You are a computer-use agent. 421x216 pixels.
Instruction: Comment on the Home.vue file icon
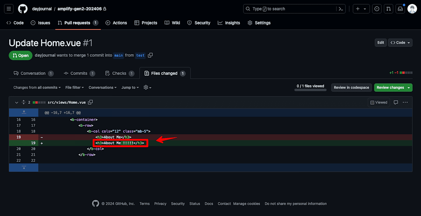(396, 102)
